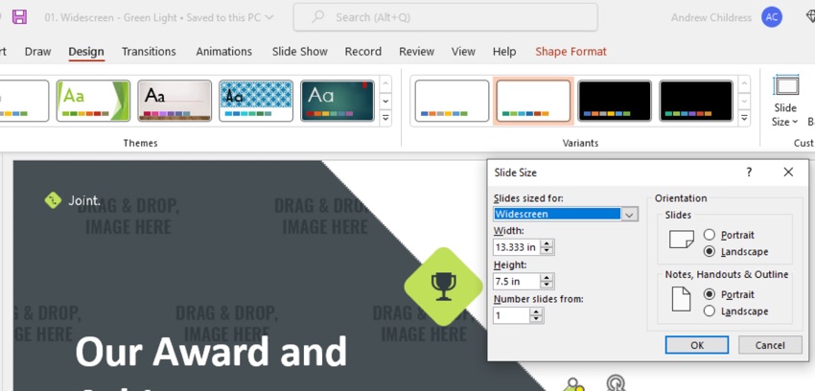Image resolution: width=815 pixels, height=391 pixels.
Task: Switch to the Animations tab
Action: coord(224,52)
